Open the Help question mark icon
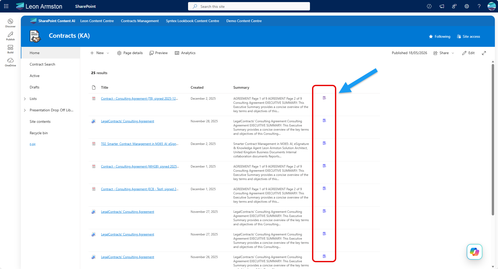 (x=479, y=6)
